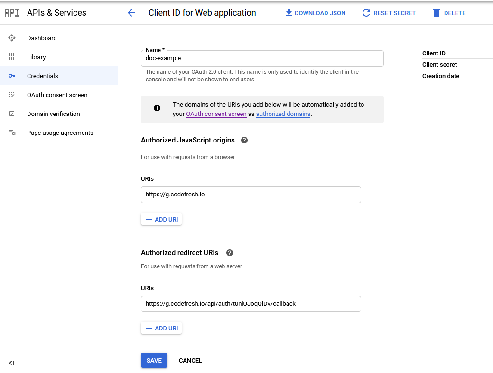493x373 pixels.
Task: Download JSON credentials file
Action: [316, 13]
